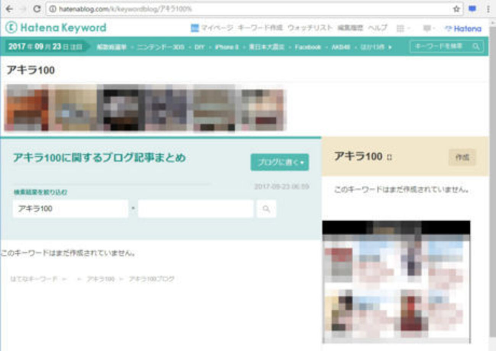
Task: Click the 2017年09月23日 注目 date label
Action: pyautogui.click(x=45, y=47)
